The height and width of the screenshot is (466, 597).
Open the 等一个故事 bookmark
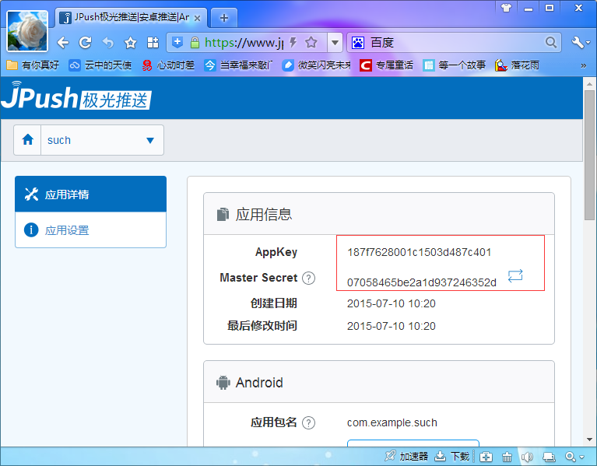click(455, 65)
